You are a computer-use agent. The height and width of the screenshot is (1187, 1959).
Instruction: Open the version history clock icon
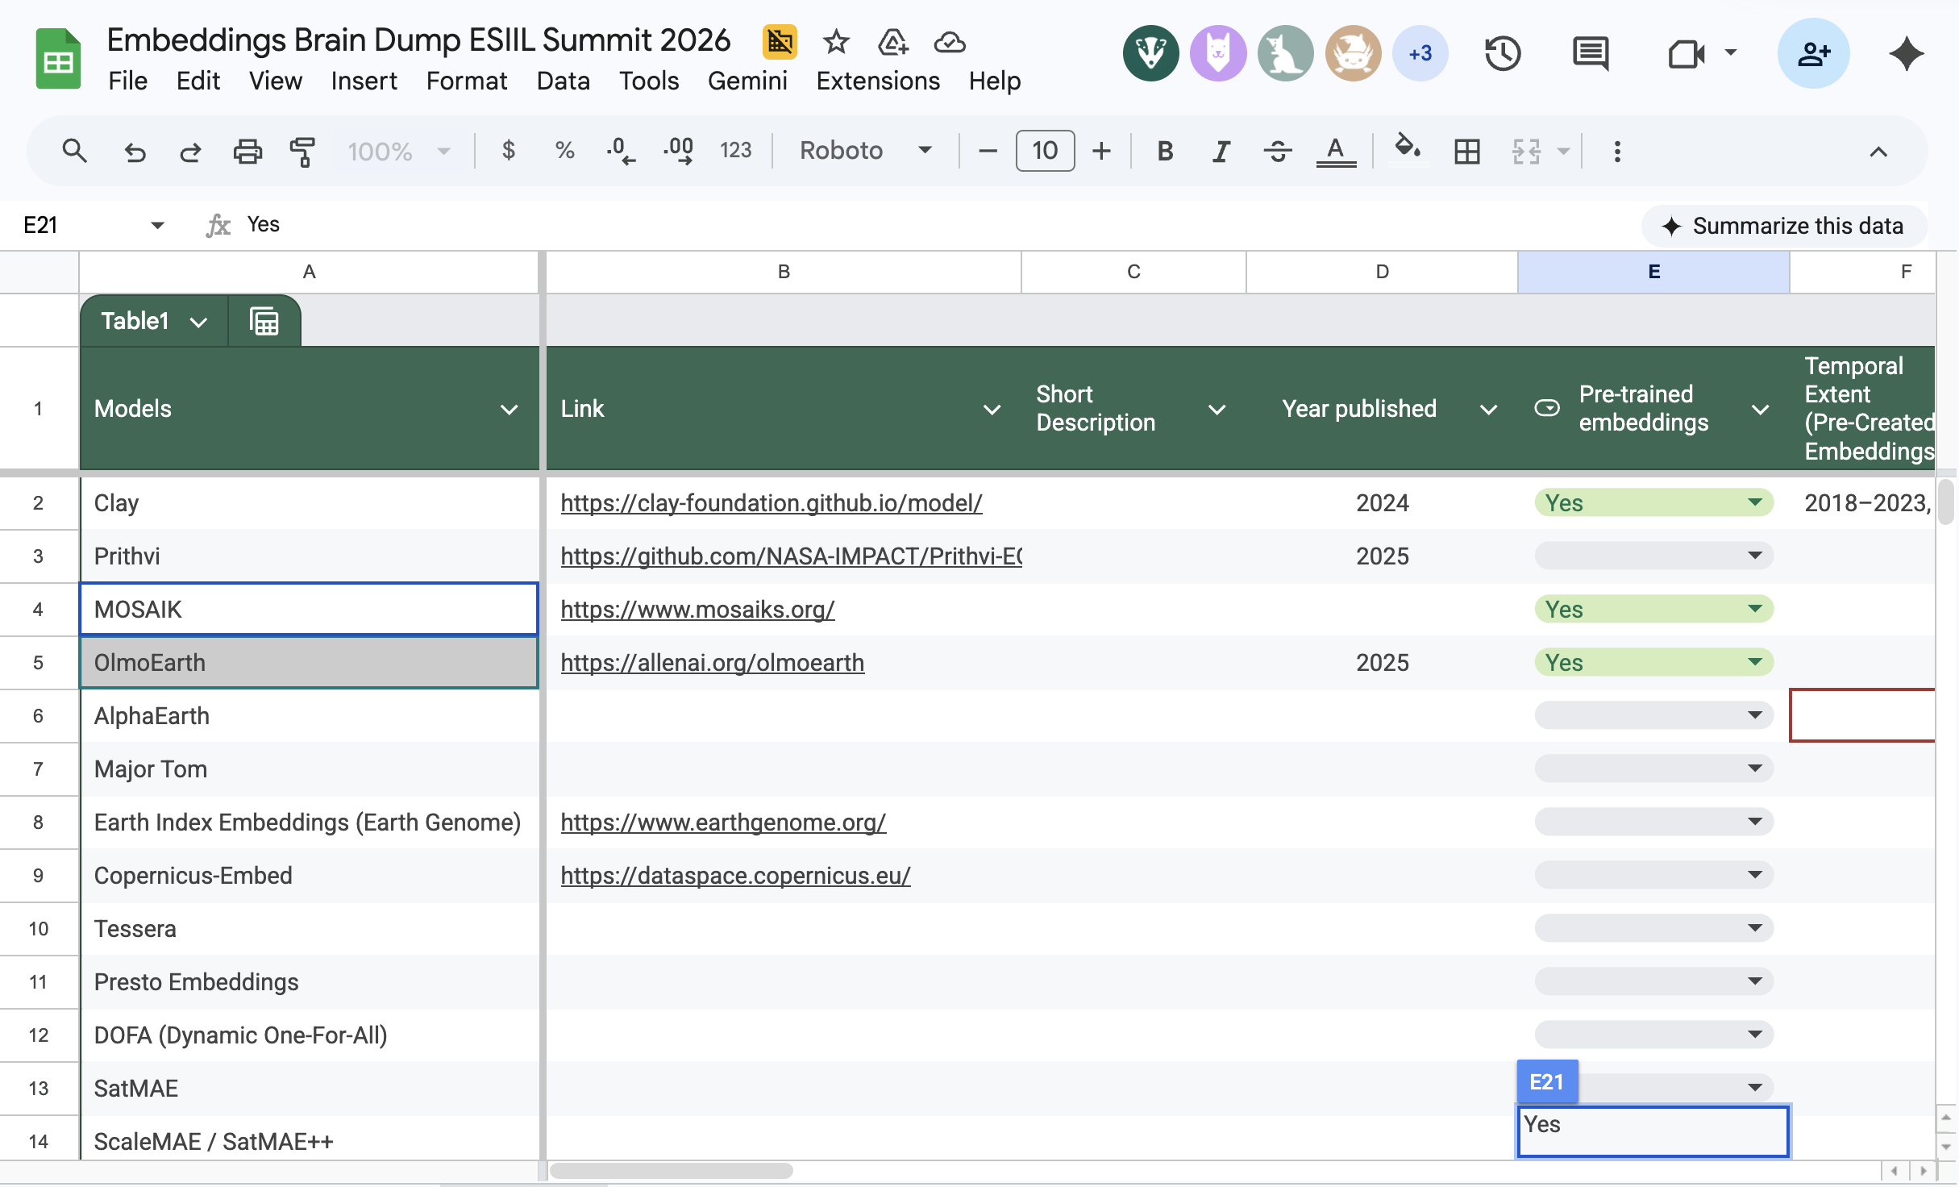tap(1503, 54)
